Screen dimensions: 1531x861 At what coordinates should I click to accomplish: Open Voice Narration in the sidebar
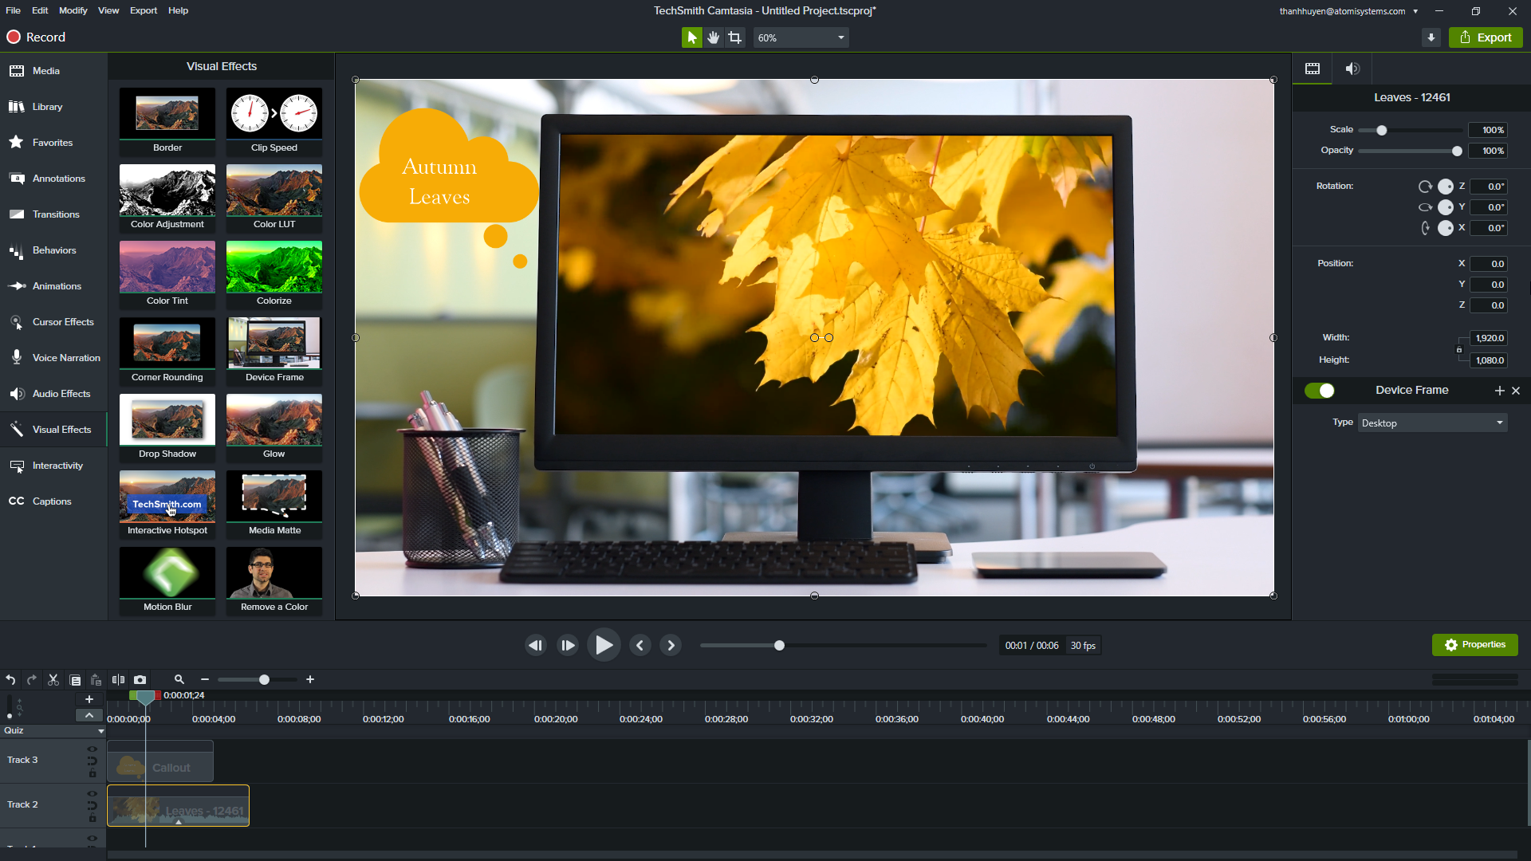pos(53,357)
